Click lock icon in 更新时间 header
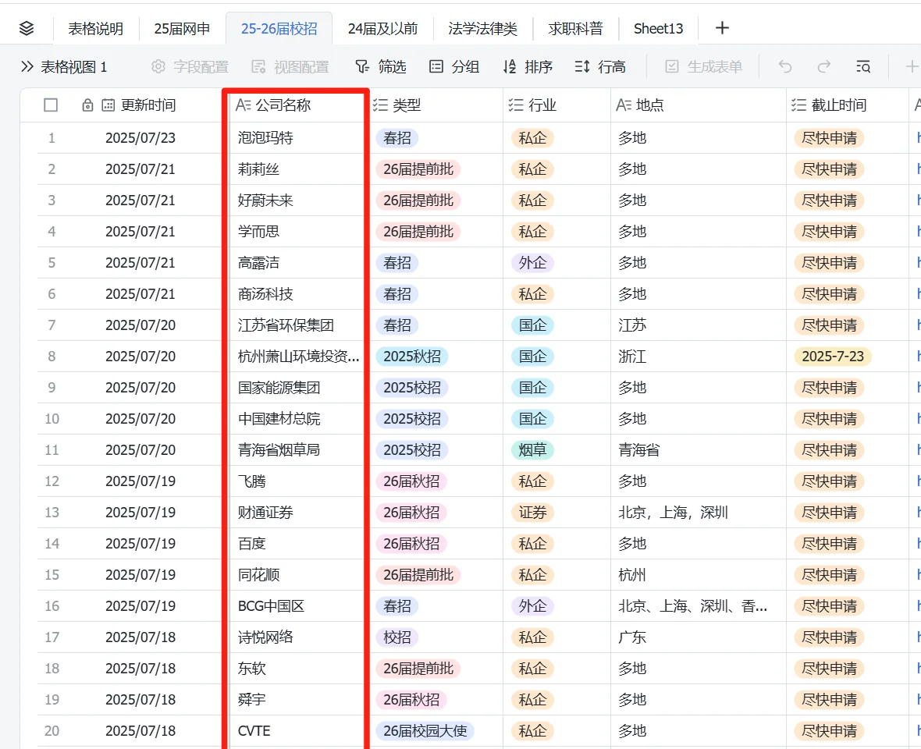 (87, 105)
